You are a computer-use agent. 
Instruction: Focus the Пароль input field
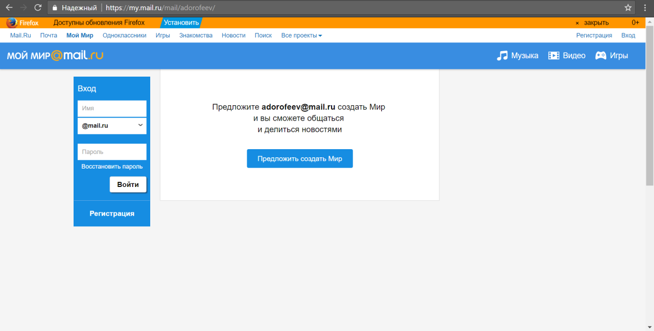point(112,152)
